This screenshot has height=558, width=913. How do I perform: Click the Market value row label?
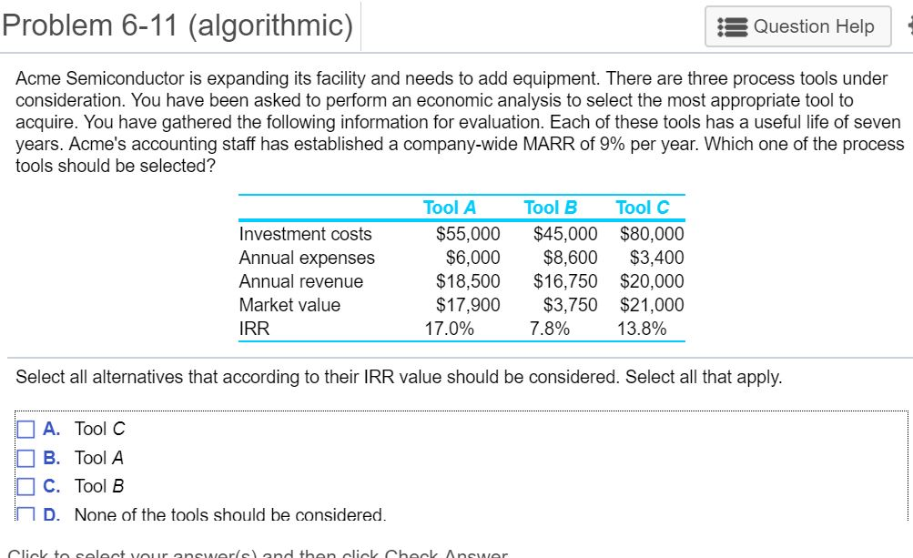coord(291,305)
